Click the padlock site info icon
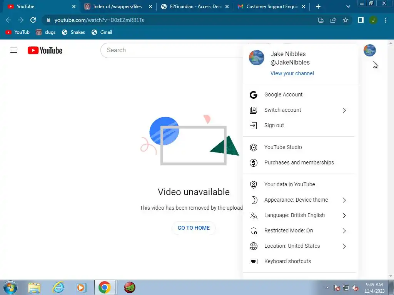This screenshot has height=295, width=394. 48,20
